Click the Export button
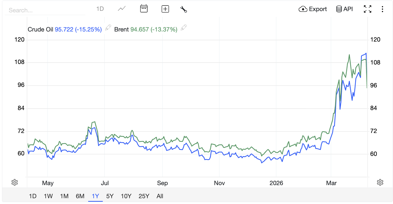 313,9
